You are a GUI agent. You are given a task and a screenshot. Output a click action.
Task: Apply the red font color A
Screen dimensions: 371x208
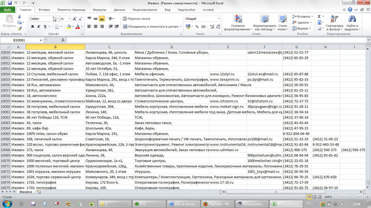(78, 27)
